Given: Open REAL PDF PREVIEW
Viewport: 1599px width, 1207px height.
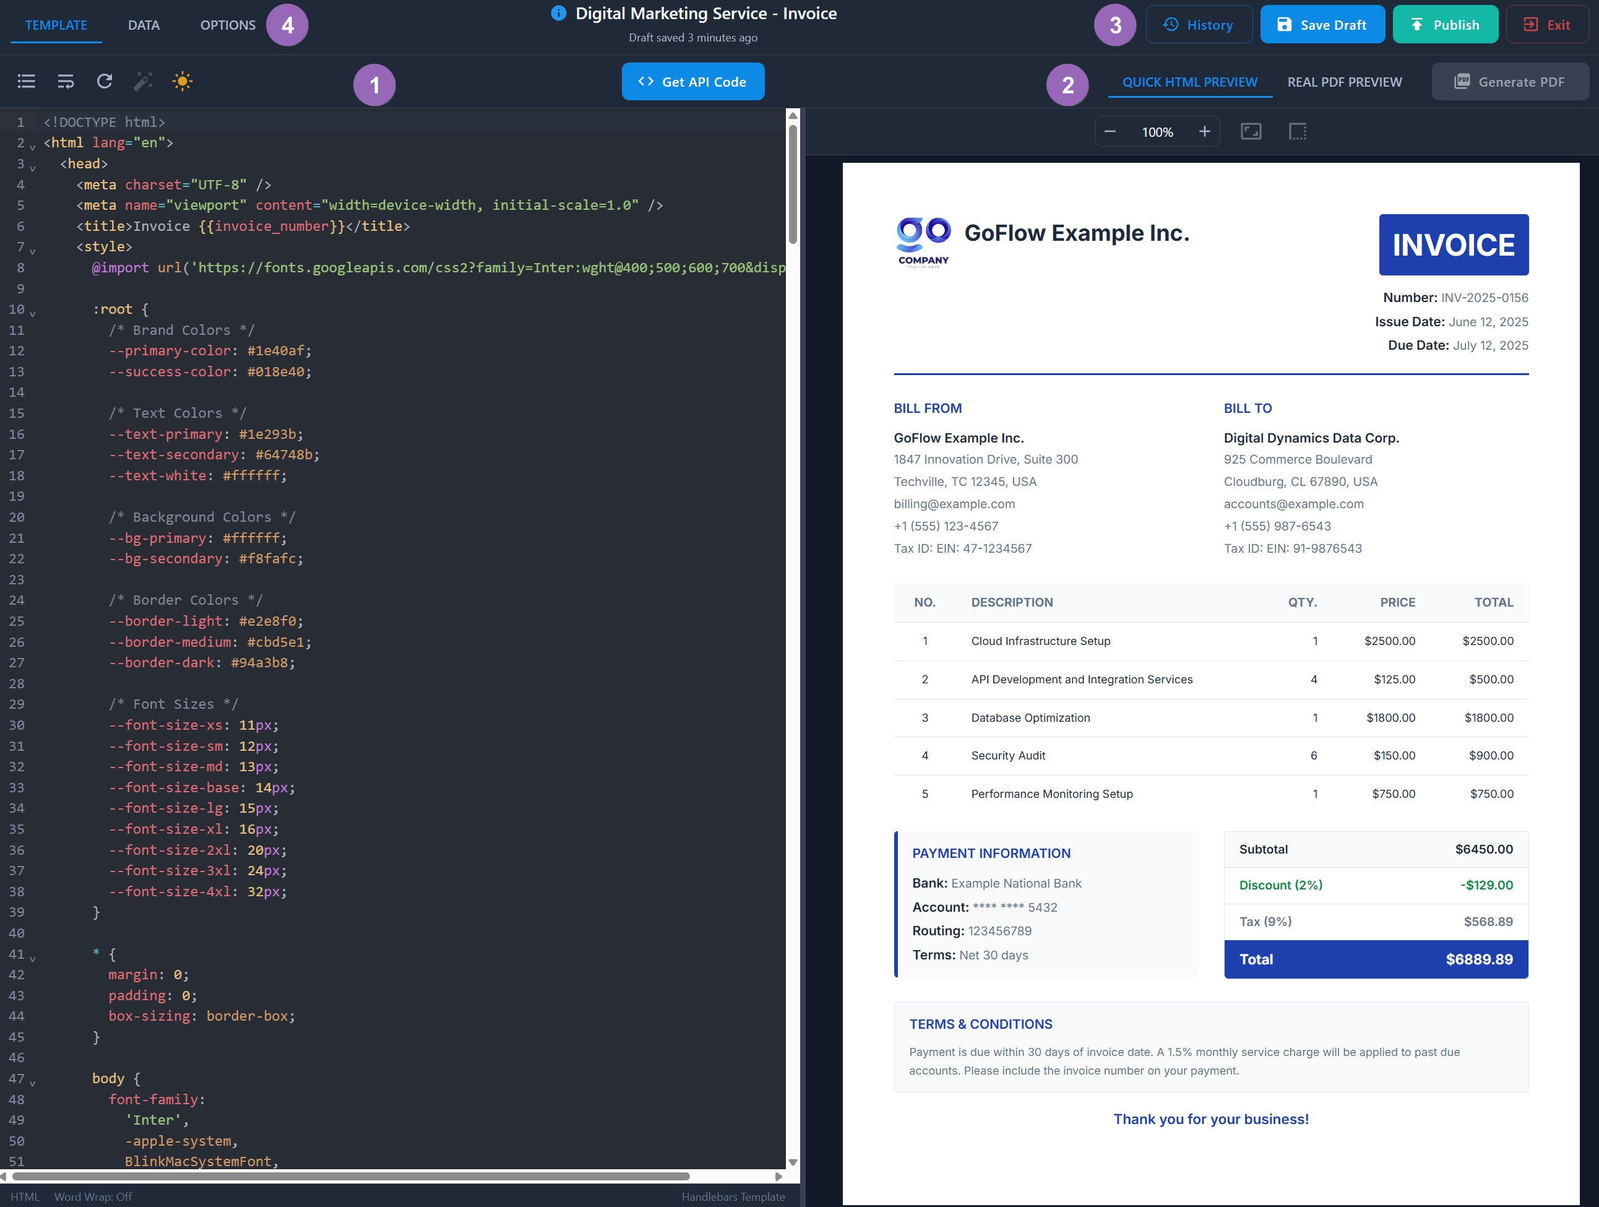Looking at the screenshot, I should point(1345,81).
